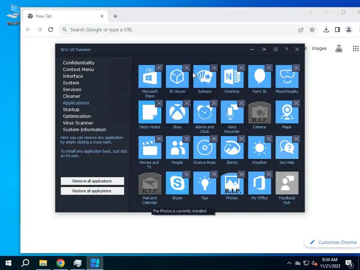Remove Skype using its cross mark
Screen dimensions: 360x270
coord(187,174)
